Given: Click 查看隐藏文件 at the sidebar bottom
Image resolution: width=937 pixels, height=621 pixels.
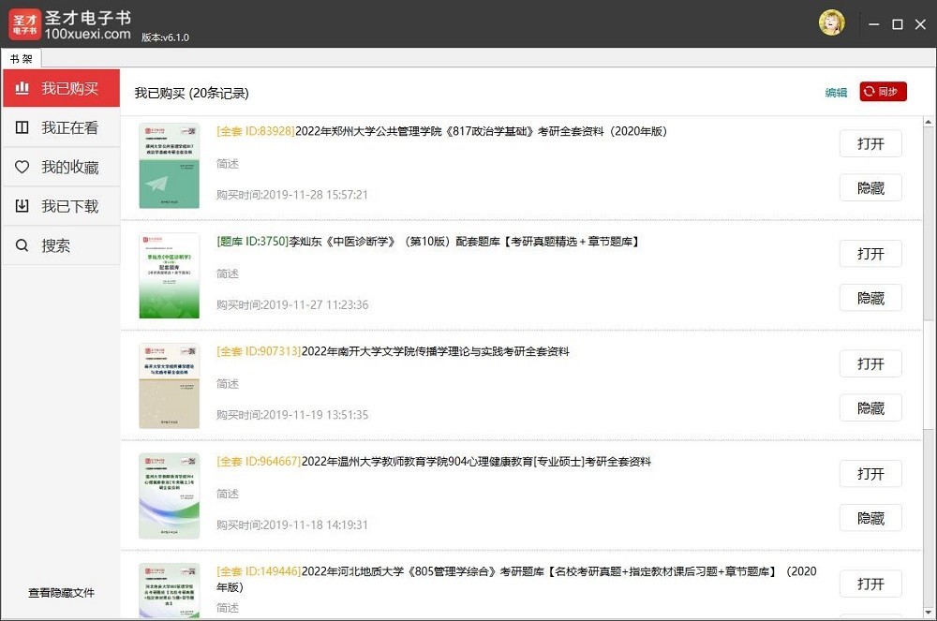Looking at the screenshot, I should 61,593.
